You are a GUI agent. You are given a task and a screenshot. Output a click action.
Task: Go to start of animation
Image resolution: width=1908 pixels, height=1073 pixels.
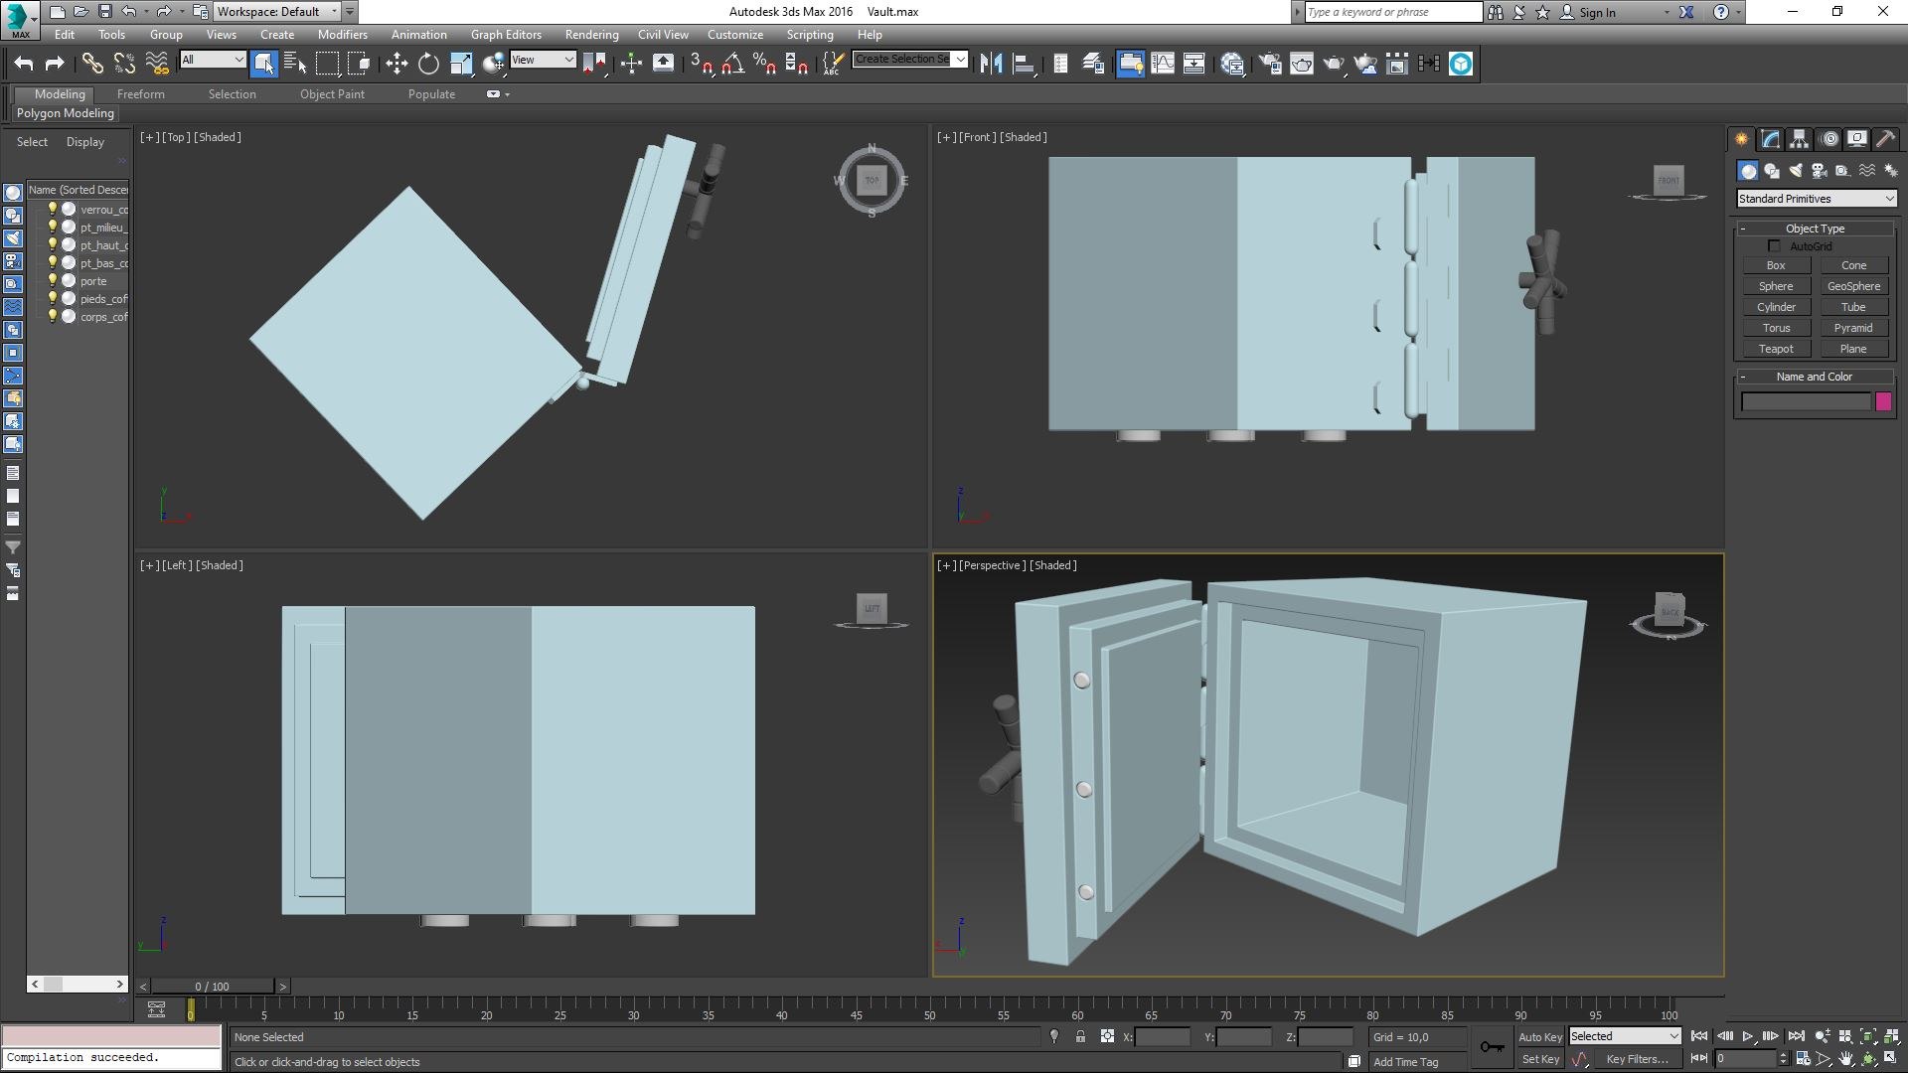pos(1699,1036)
